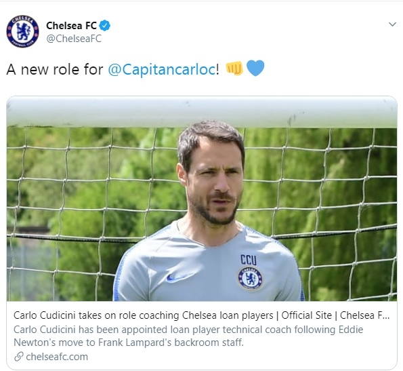Click the chain link icon beside chelseafc.com
The image size is (403, 371).
click(19, 357)
